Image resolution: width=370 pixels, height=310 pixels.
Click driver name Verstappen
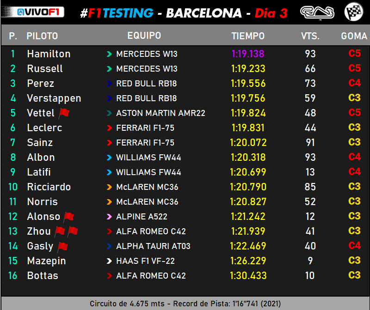(54, 98)
